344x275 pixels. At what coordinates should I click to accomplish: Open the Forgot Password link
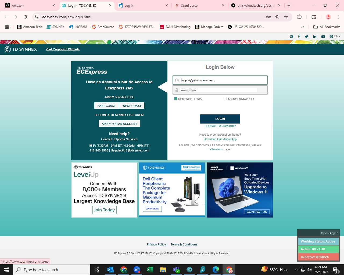click(x=220, y=126)
